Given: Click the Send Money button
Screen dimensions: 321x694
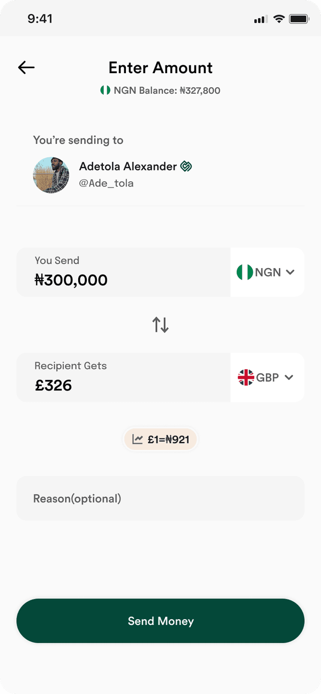Looking at the screenshot, I should (x=160, y=621).
